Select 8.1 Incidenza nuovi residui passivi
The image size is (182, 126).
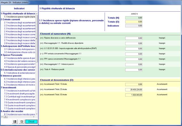[x=19, y=114]
